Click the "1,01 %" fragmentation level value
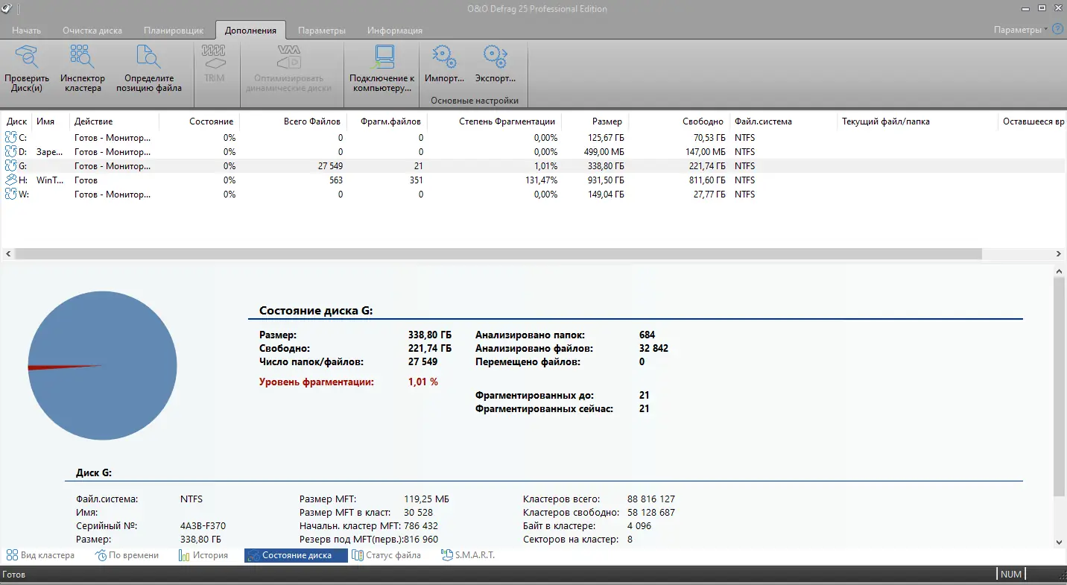Viewport: 1067px width, 585px height. pos(423,382)
